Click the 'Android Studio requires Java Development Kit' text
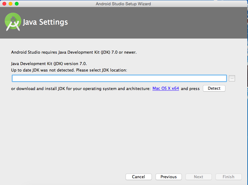Image resolution: width=248 pixels, height=185 pixels. tap(74, 52)
